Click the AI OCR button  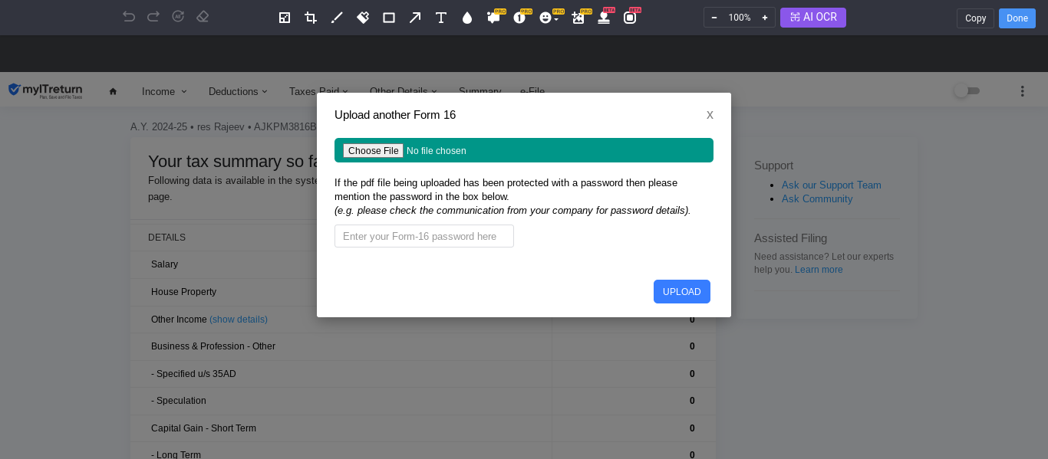coord(812,18)
